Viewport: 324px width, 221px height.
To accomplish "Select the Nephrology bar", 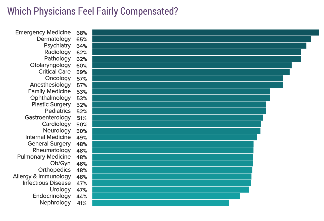I will point(161,203).
